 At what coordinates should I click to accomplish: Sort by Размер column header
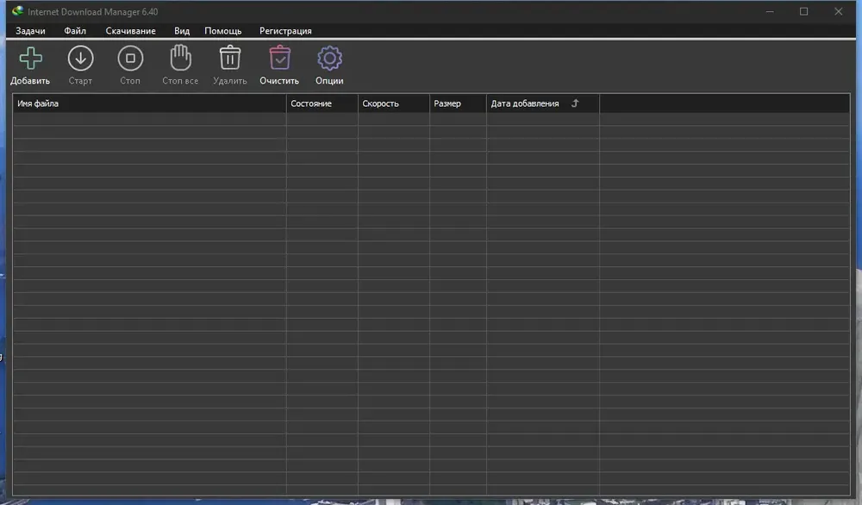click(458, 103)
